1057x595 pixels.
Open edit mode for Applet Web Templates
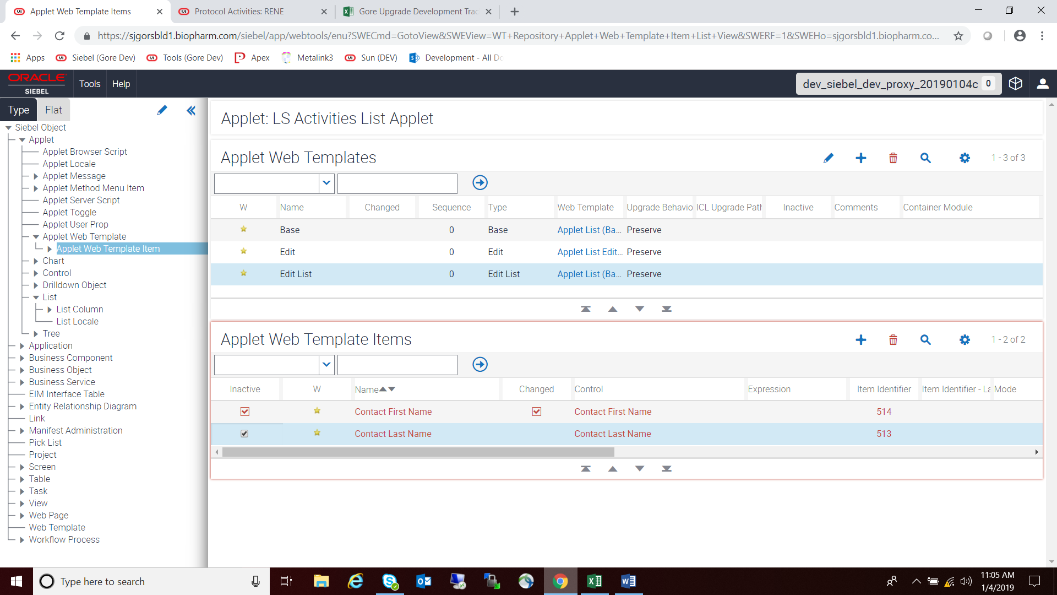829,158
